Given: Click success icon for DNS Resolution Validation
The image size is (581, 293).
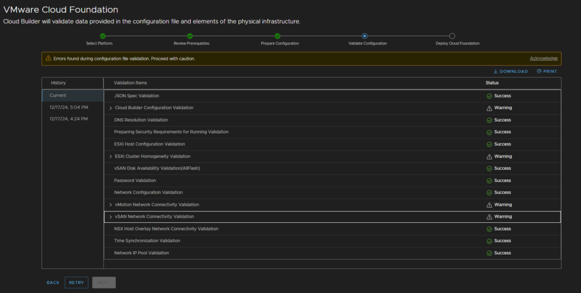Looking at the screenshot, I should pos(489,120).
